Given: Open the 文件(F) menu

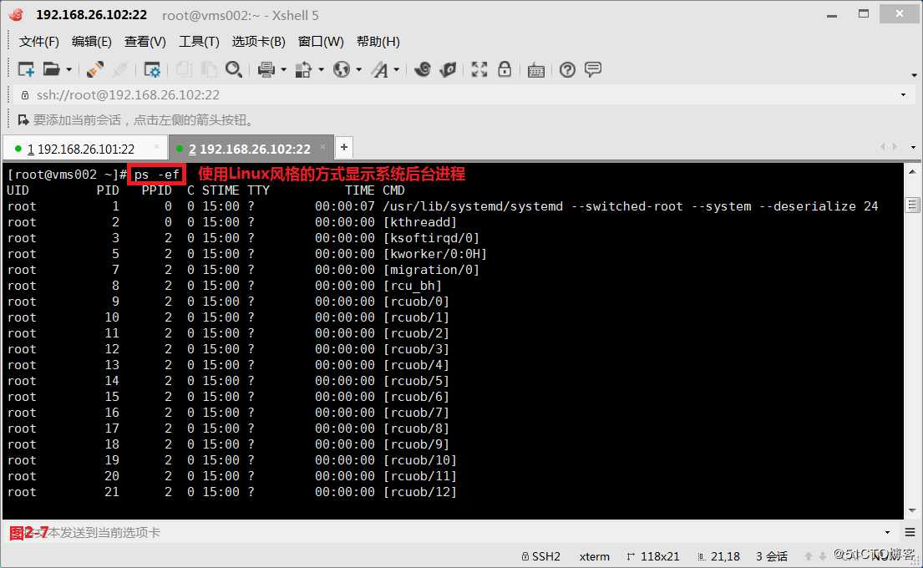Looking at the screenshot, I should [x=39, y=41].
